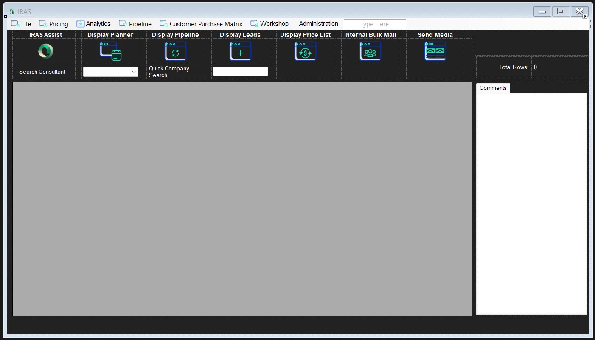595x340 pixels.
Task: Open the Administration menu
Action: [x=318, y=24]
